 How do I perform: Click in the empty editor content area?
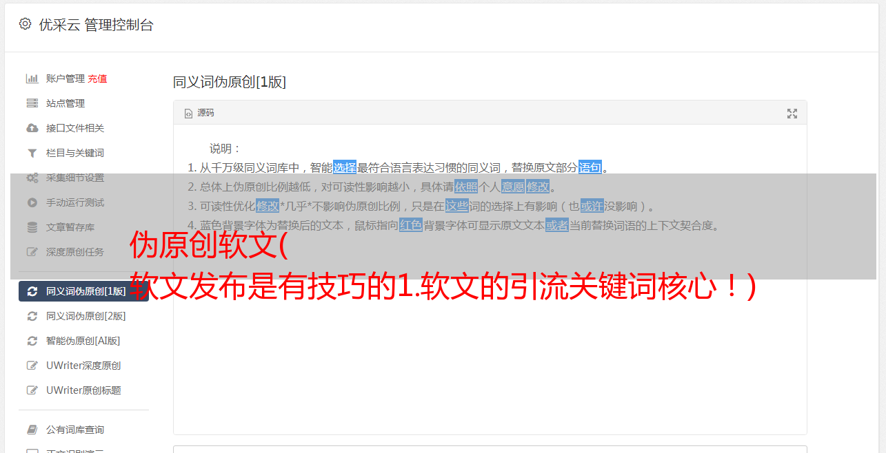point(490,358)
